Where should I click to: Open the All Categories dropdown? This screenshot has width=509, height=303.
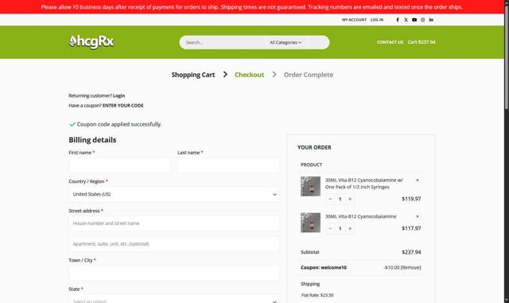pos(286,42)
